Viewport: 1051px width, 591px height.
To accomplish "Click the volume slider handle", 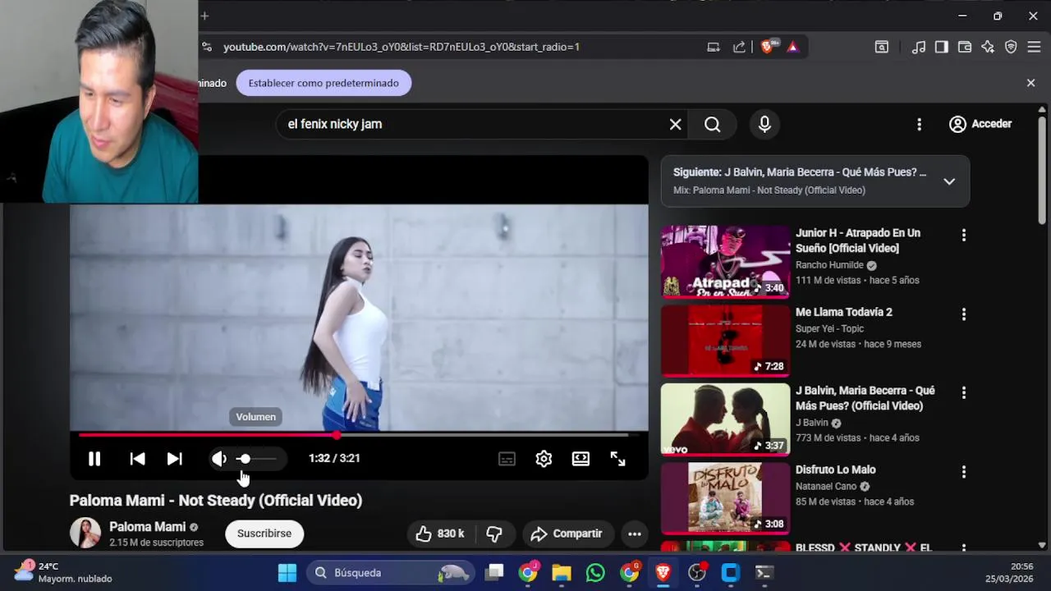I will pos(245,459).
